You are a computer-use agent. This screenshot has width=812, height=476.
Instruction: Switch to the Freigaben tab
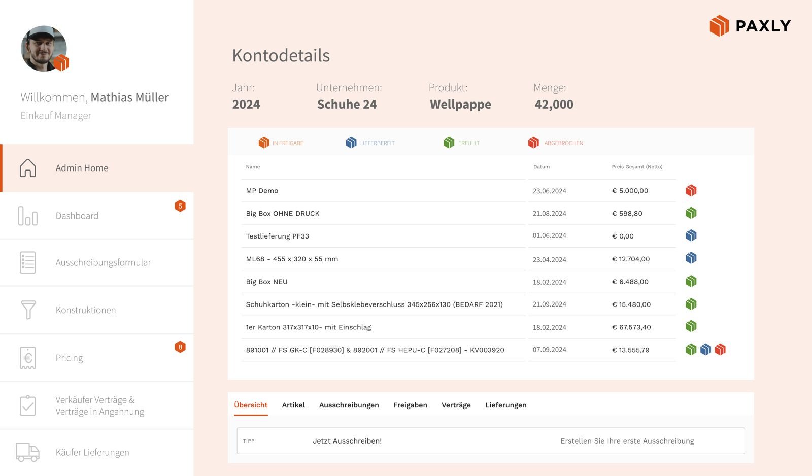[x=410, y=405]
